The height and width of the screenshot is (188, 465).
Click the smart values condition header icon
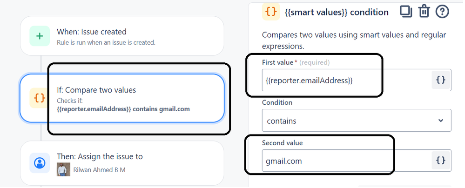pyautogui.click(x=271, y=12)
